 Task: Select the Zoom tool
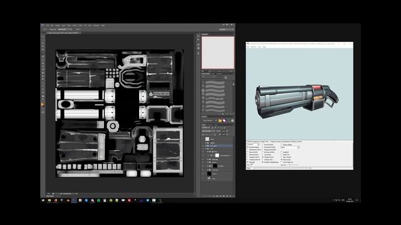(x=43, y=99)
